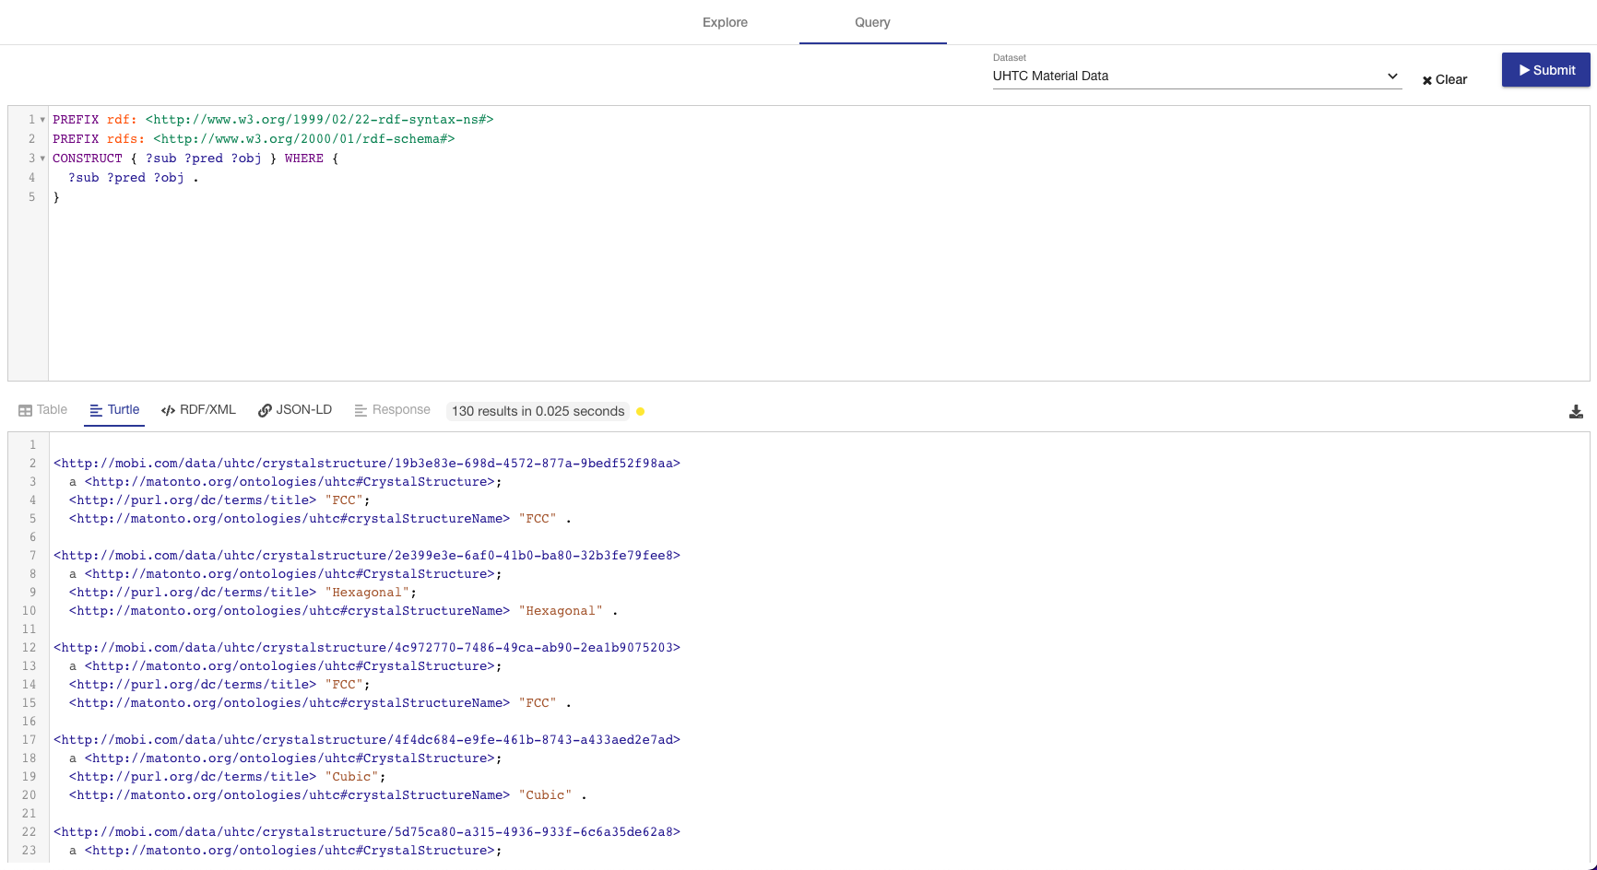The width and height of the screenshot is (1597, 870).
Task: Open the RDF/XML results view
Action: (x=198, y=409)
